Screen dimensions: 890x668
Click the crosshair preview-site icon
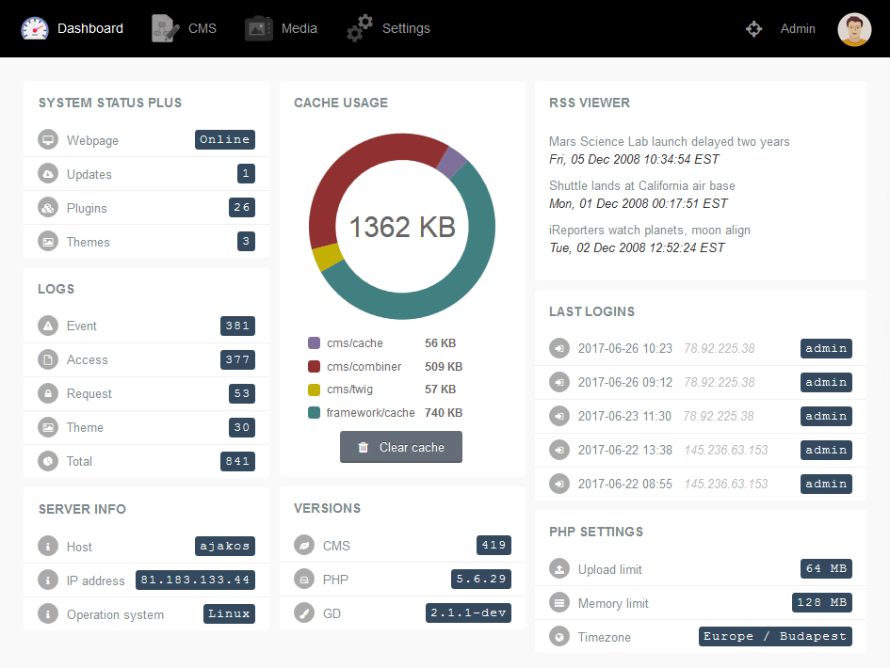(753, 28)
